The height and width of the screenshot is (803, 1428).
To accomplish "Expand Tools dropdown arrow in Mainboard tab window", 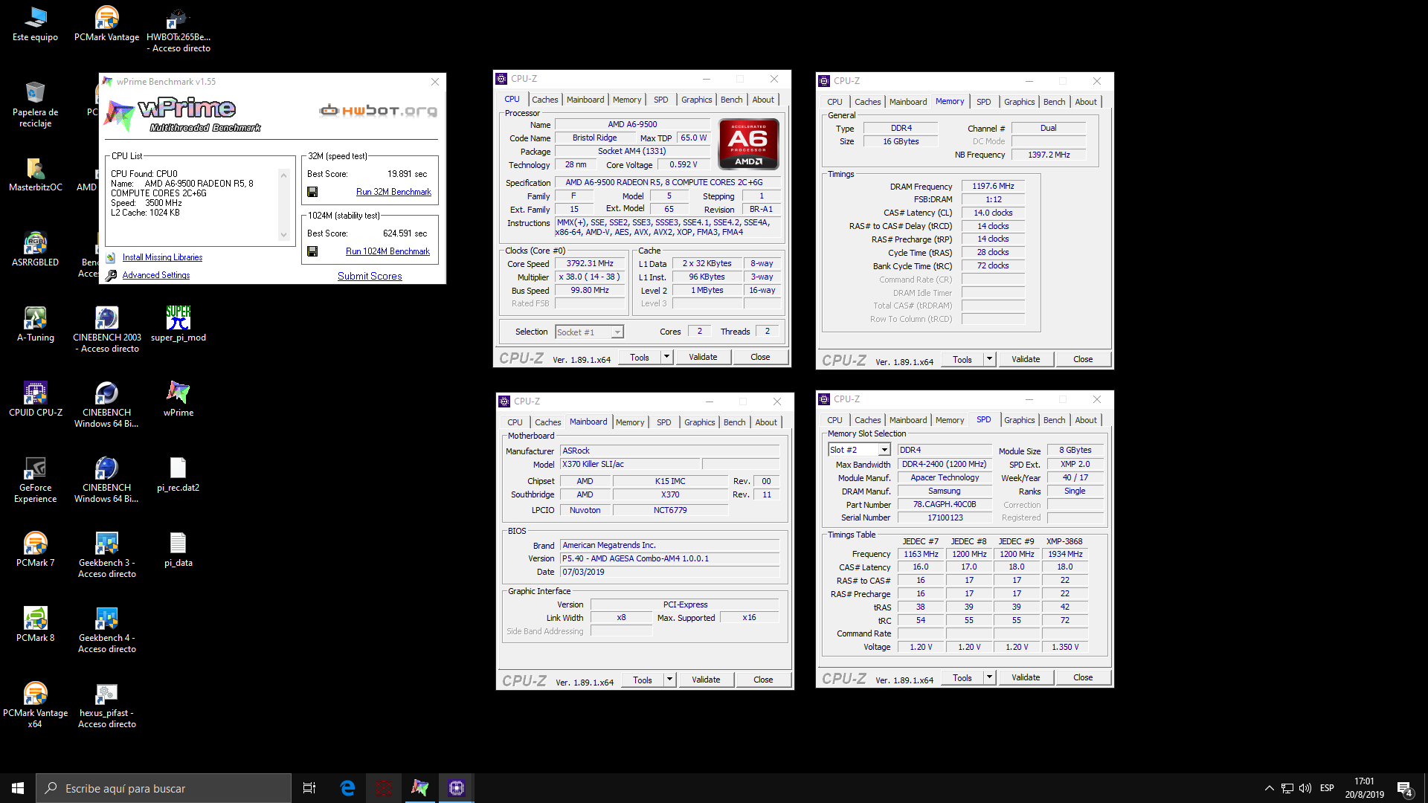I will tap(670, 680).
